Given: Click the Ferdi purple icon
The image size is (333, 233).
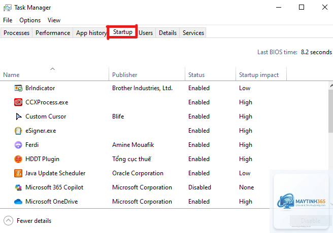Looking at the screenshot, I should pos(18,145).
